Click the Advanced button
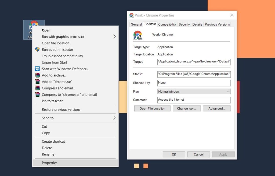Screen dimensions: 275x176 (x=217, y=108)
